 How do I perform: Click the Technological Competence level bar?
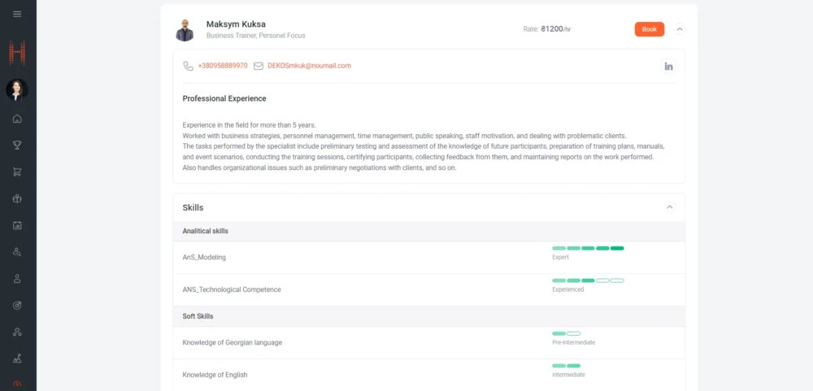click(x=588, y=280)
